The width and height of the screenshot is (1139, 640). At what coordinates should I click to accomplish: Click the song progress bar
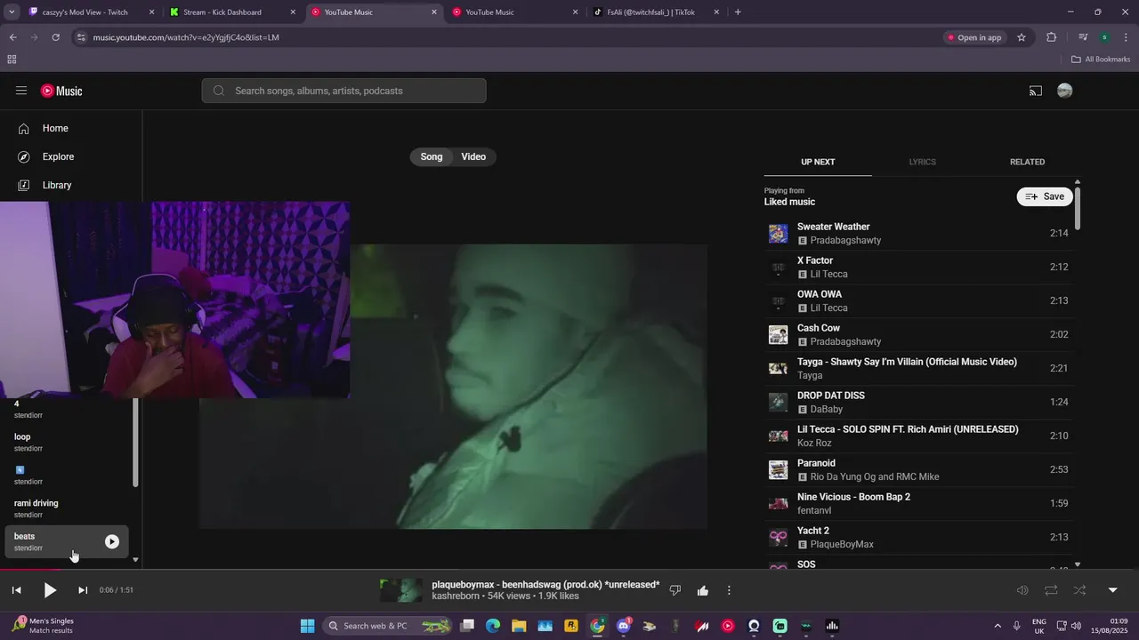click(569, 570)
